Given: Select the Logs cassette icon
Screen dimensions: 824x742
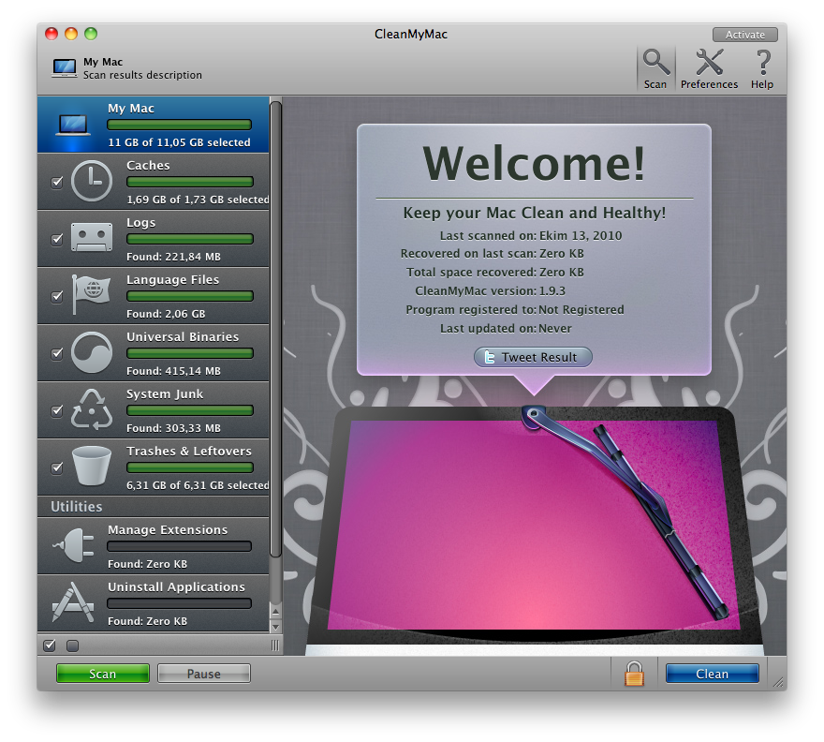Looking at the screenshot, I should point(91,239).
